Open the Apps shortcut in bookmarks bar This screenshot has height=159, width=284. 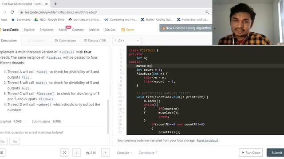[4, 19]
